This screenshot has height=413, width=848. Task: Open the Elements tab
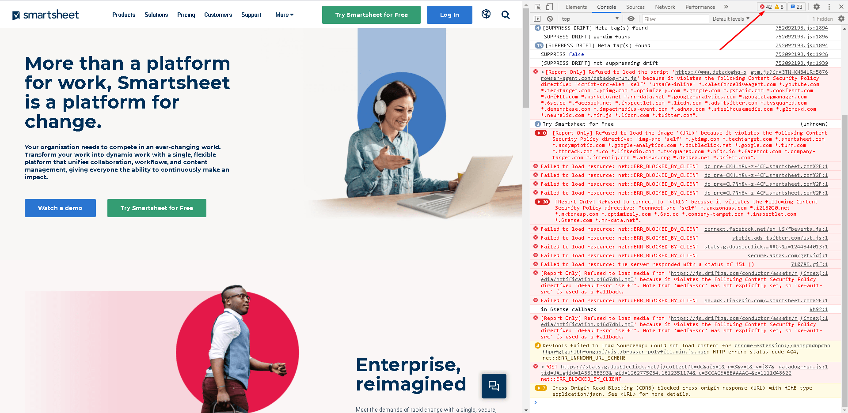[x=576, y=7]
